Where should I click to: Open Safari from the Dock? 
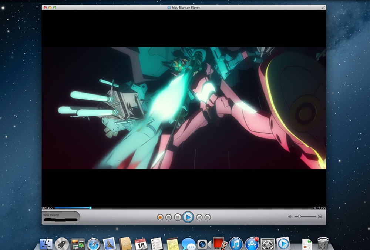click(94, 244)
